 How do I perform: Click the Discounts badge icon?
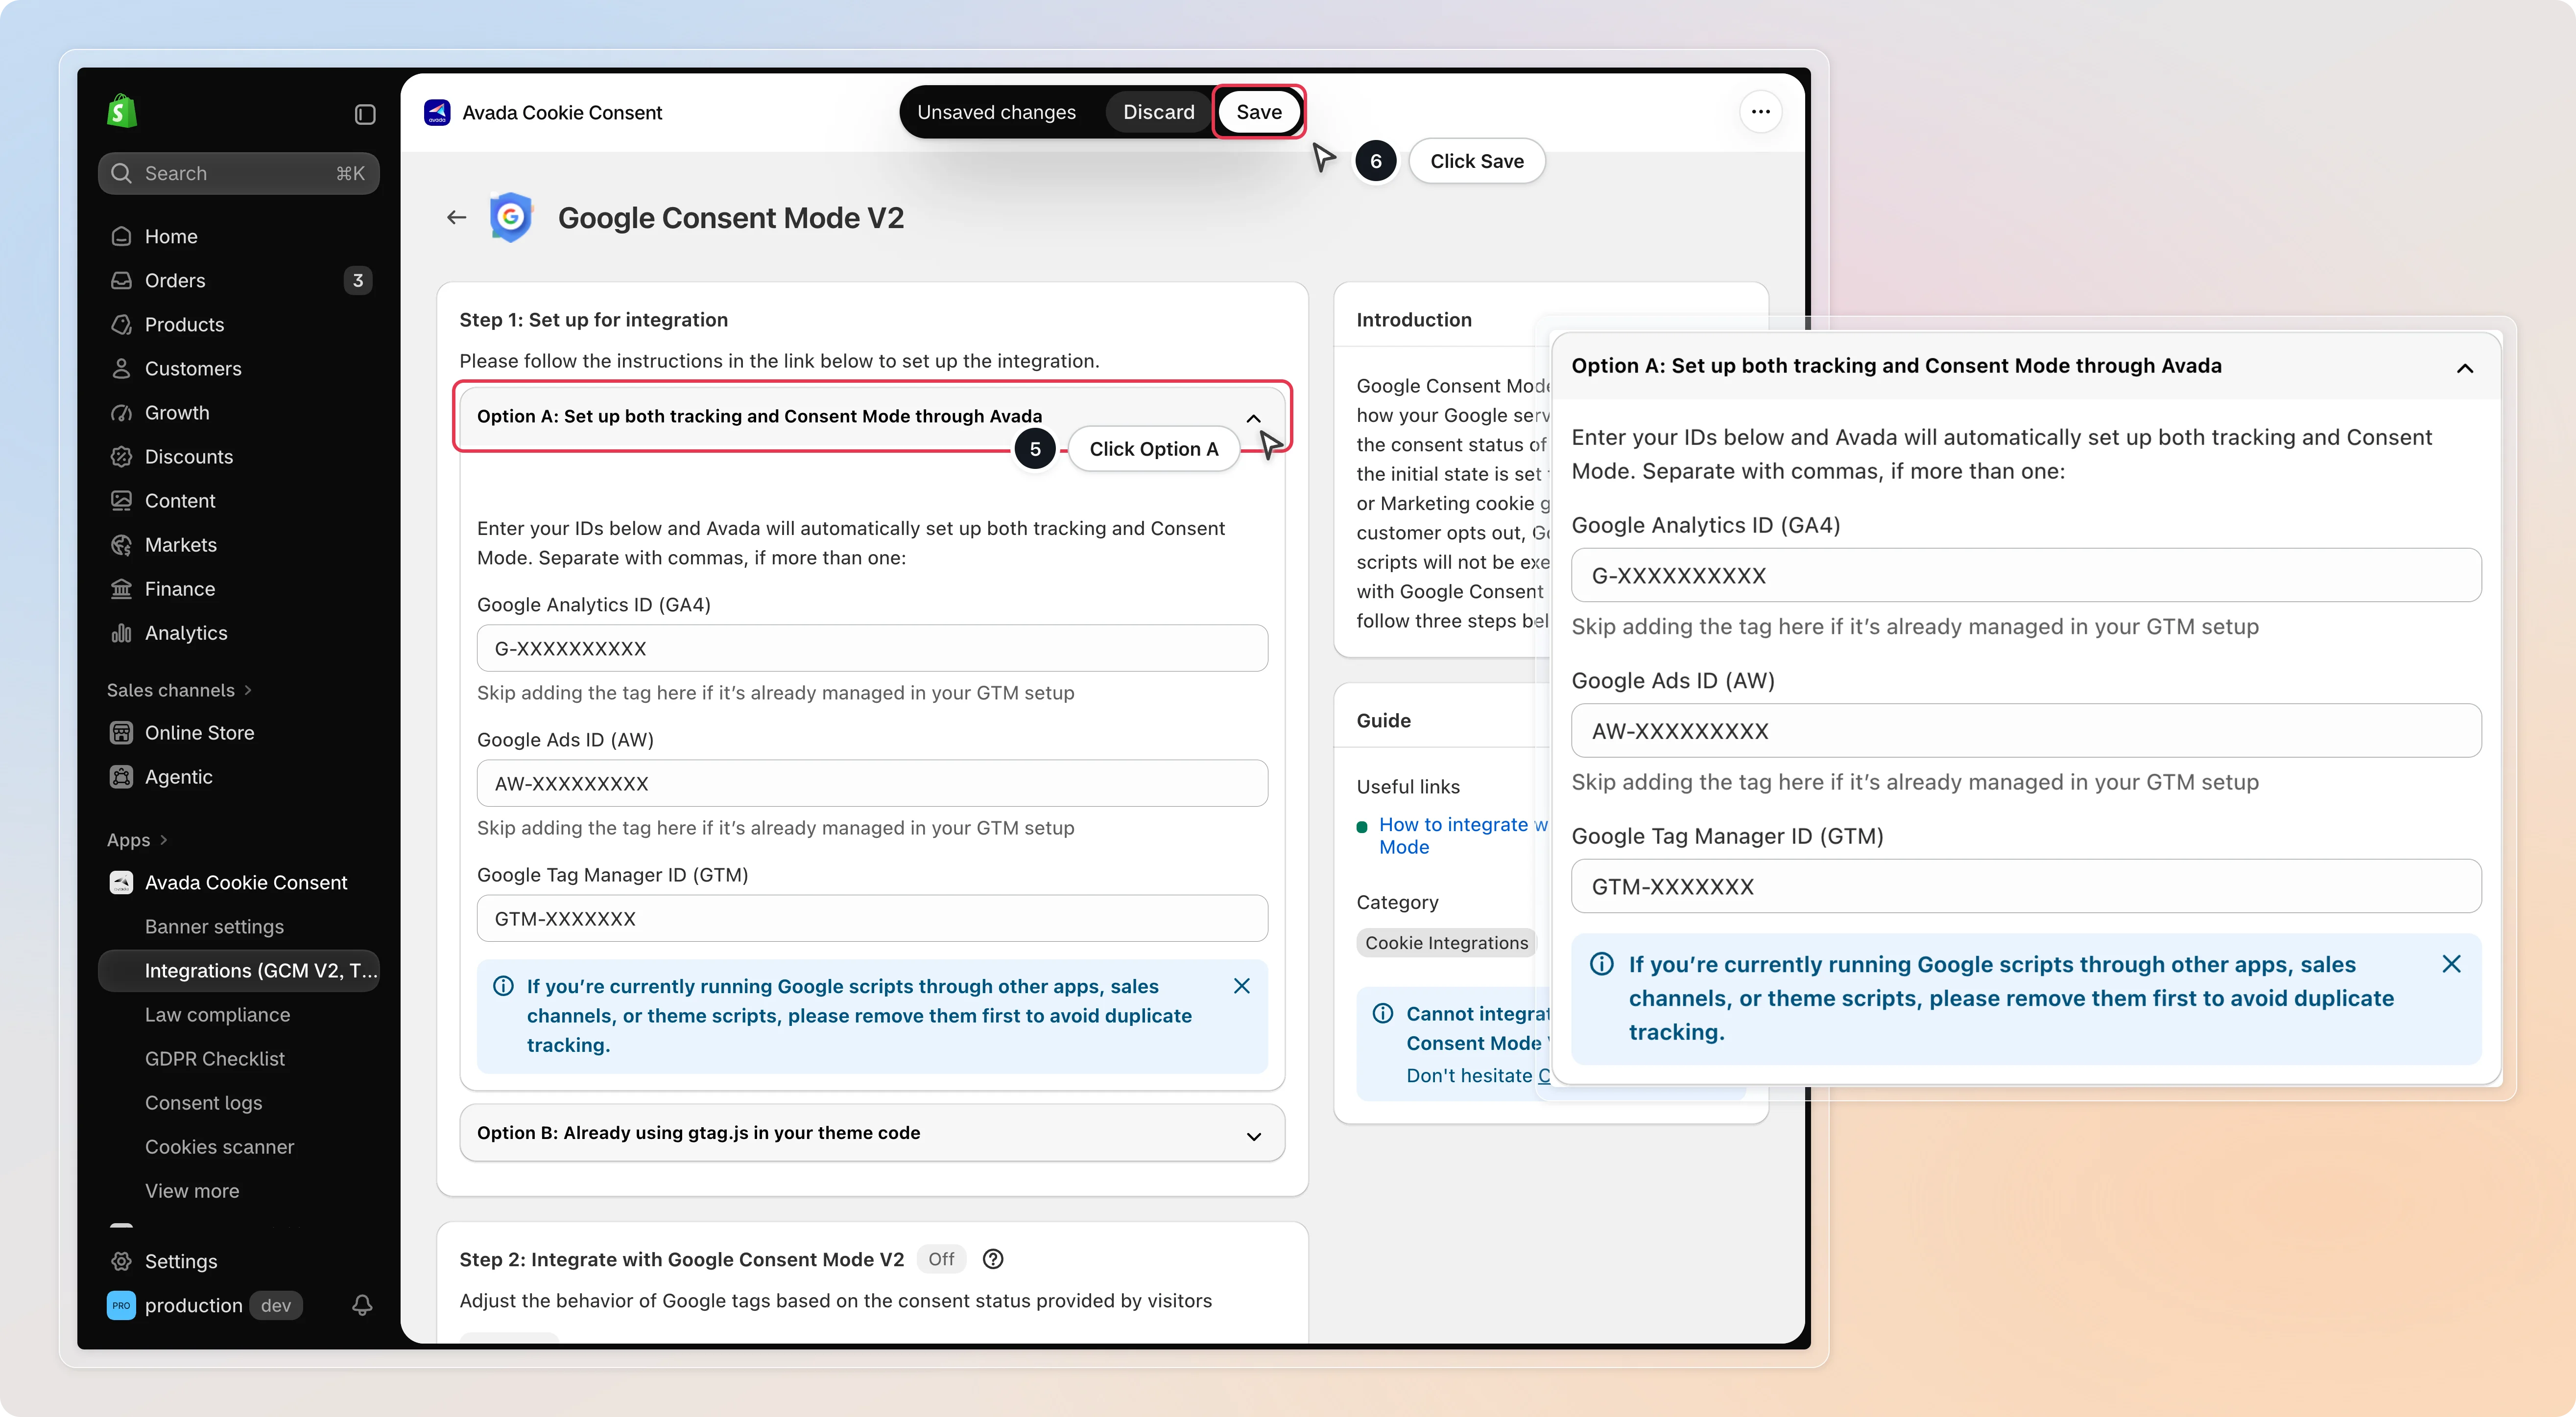coord(121,456)
